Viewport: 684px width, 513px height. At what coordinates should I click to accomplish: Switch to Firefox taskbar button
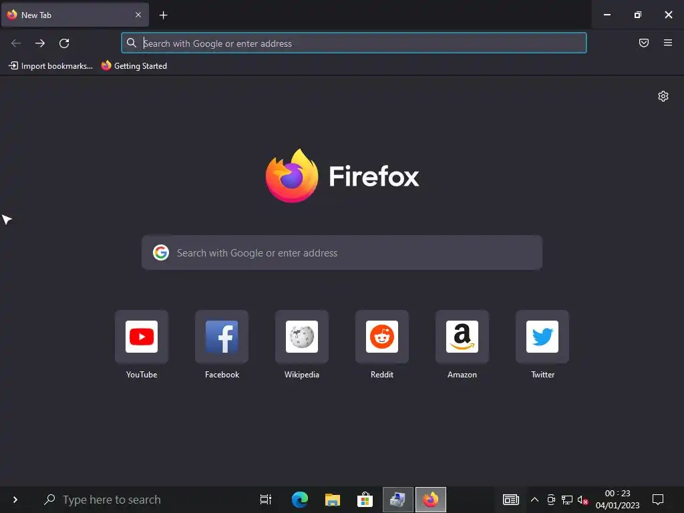[x=431, y=500]
